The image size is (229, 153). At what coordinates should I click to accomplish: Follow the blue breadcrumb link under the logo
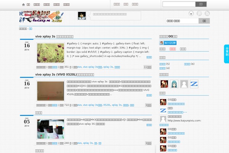point(31,29)
